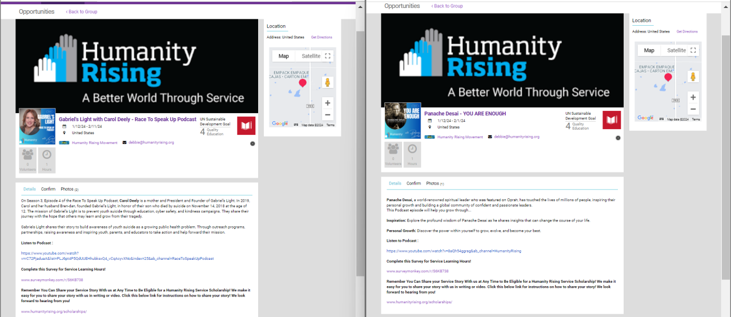Click Back to Group in left window
This screenshot has width=731, height=317.
82,11
